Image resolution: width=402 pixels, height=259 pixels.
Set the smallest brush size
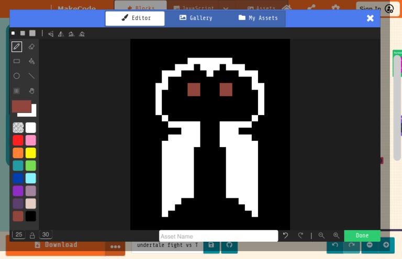point(13,33)
